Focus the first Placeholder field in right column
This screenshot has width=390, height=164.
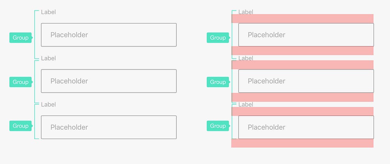306,35
